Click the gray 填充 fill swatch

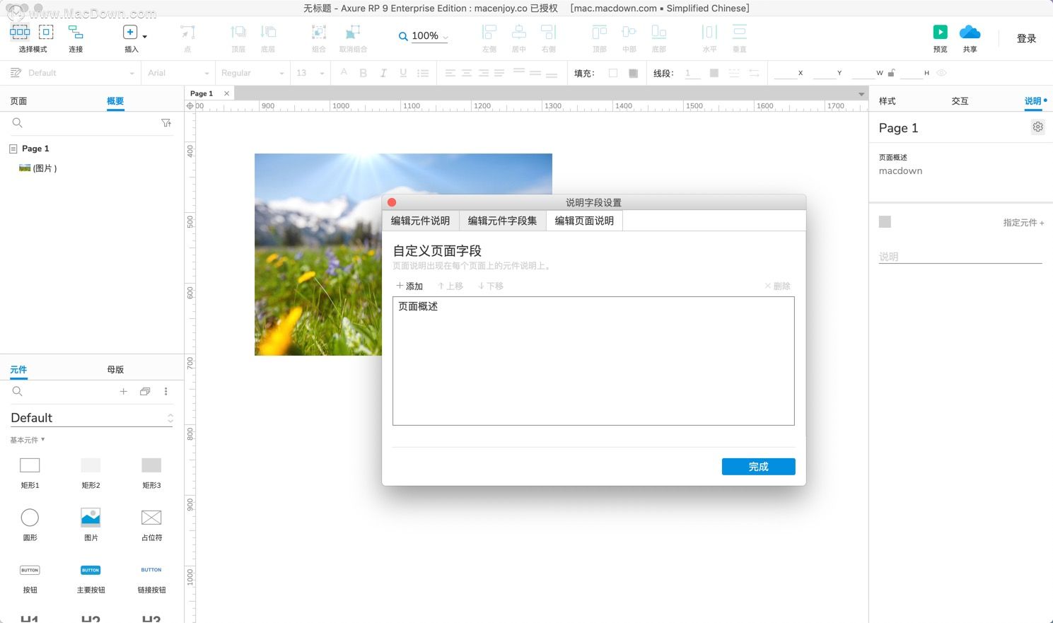pyautogui.click(x=633, y=73)
